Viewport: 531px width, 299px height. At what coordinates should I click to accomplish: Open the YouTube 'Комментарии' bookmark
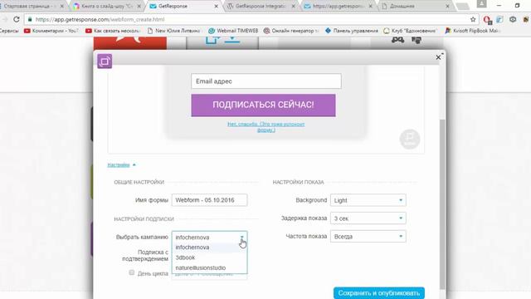tap(51, 31)
